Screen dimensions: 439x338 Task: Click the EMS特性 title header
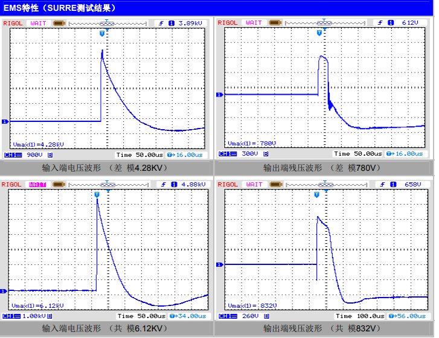(60, 8)
